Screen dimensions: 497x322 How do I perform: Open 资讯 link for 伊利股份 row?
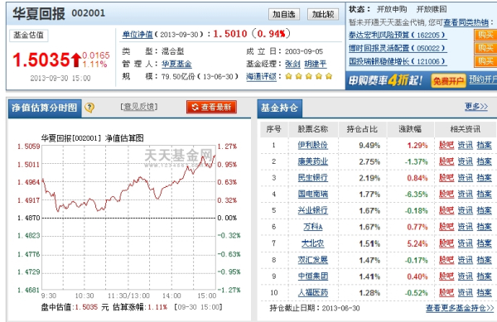(x=466, y=146)
